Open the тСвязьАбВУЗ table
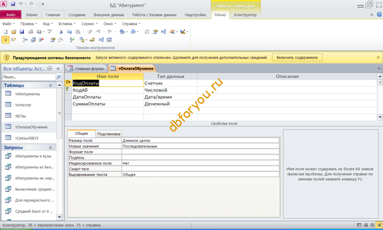The width and height of the screenshot is (383, 230). (26, 138)
